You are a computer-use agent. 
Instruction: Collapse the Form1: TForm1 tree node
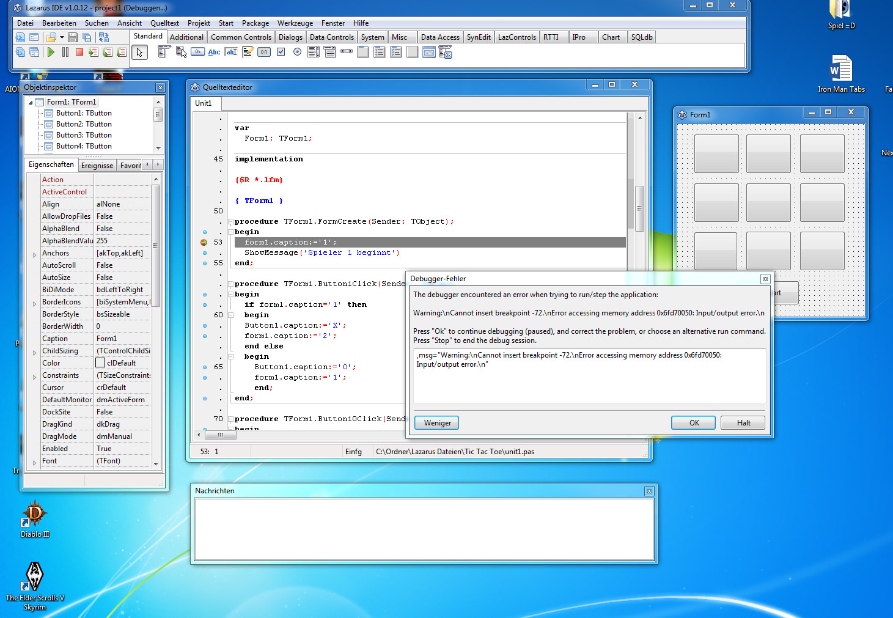[31, 103]
